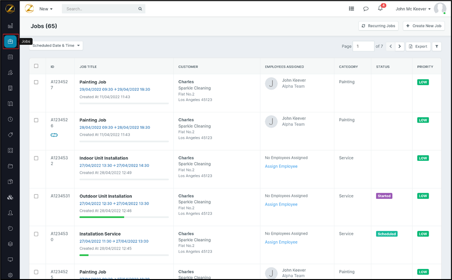Viewport: 452px width, 280px height.
Task: Click the tag icon in left sidebar
Action: coord(11,135)
